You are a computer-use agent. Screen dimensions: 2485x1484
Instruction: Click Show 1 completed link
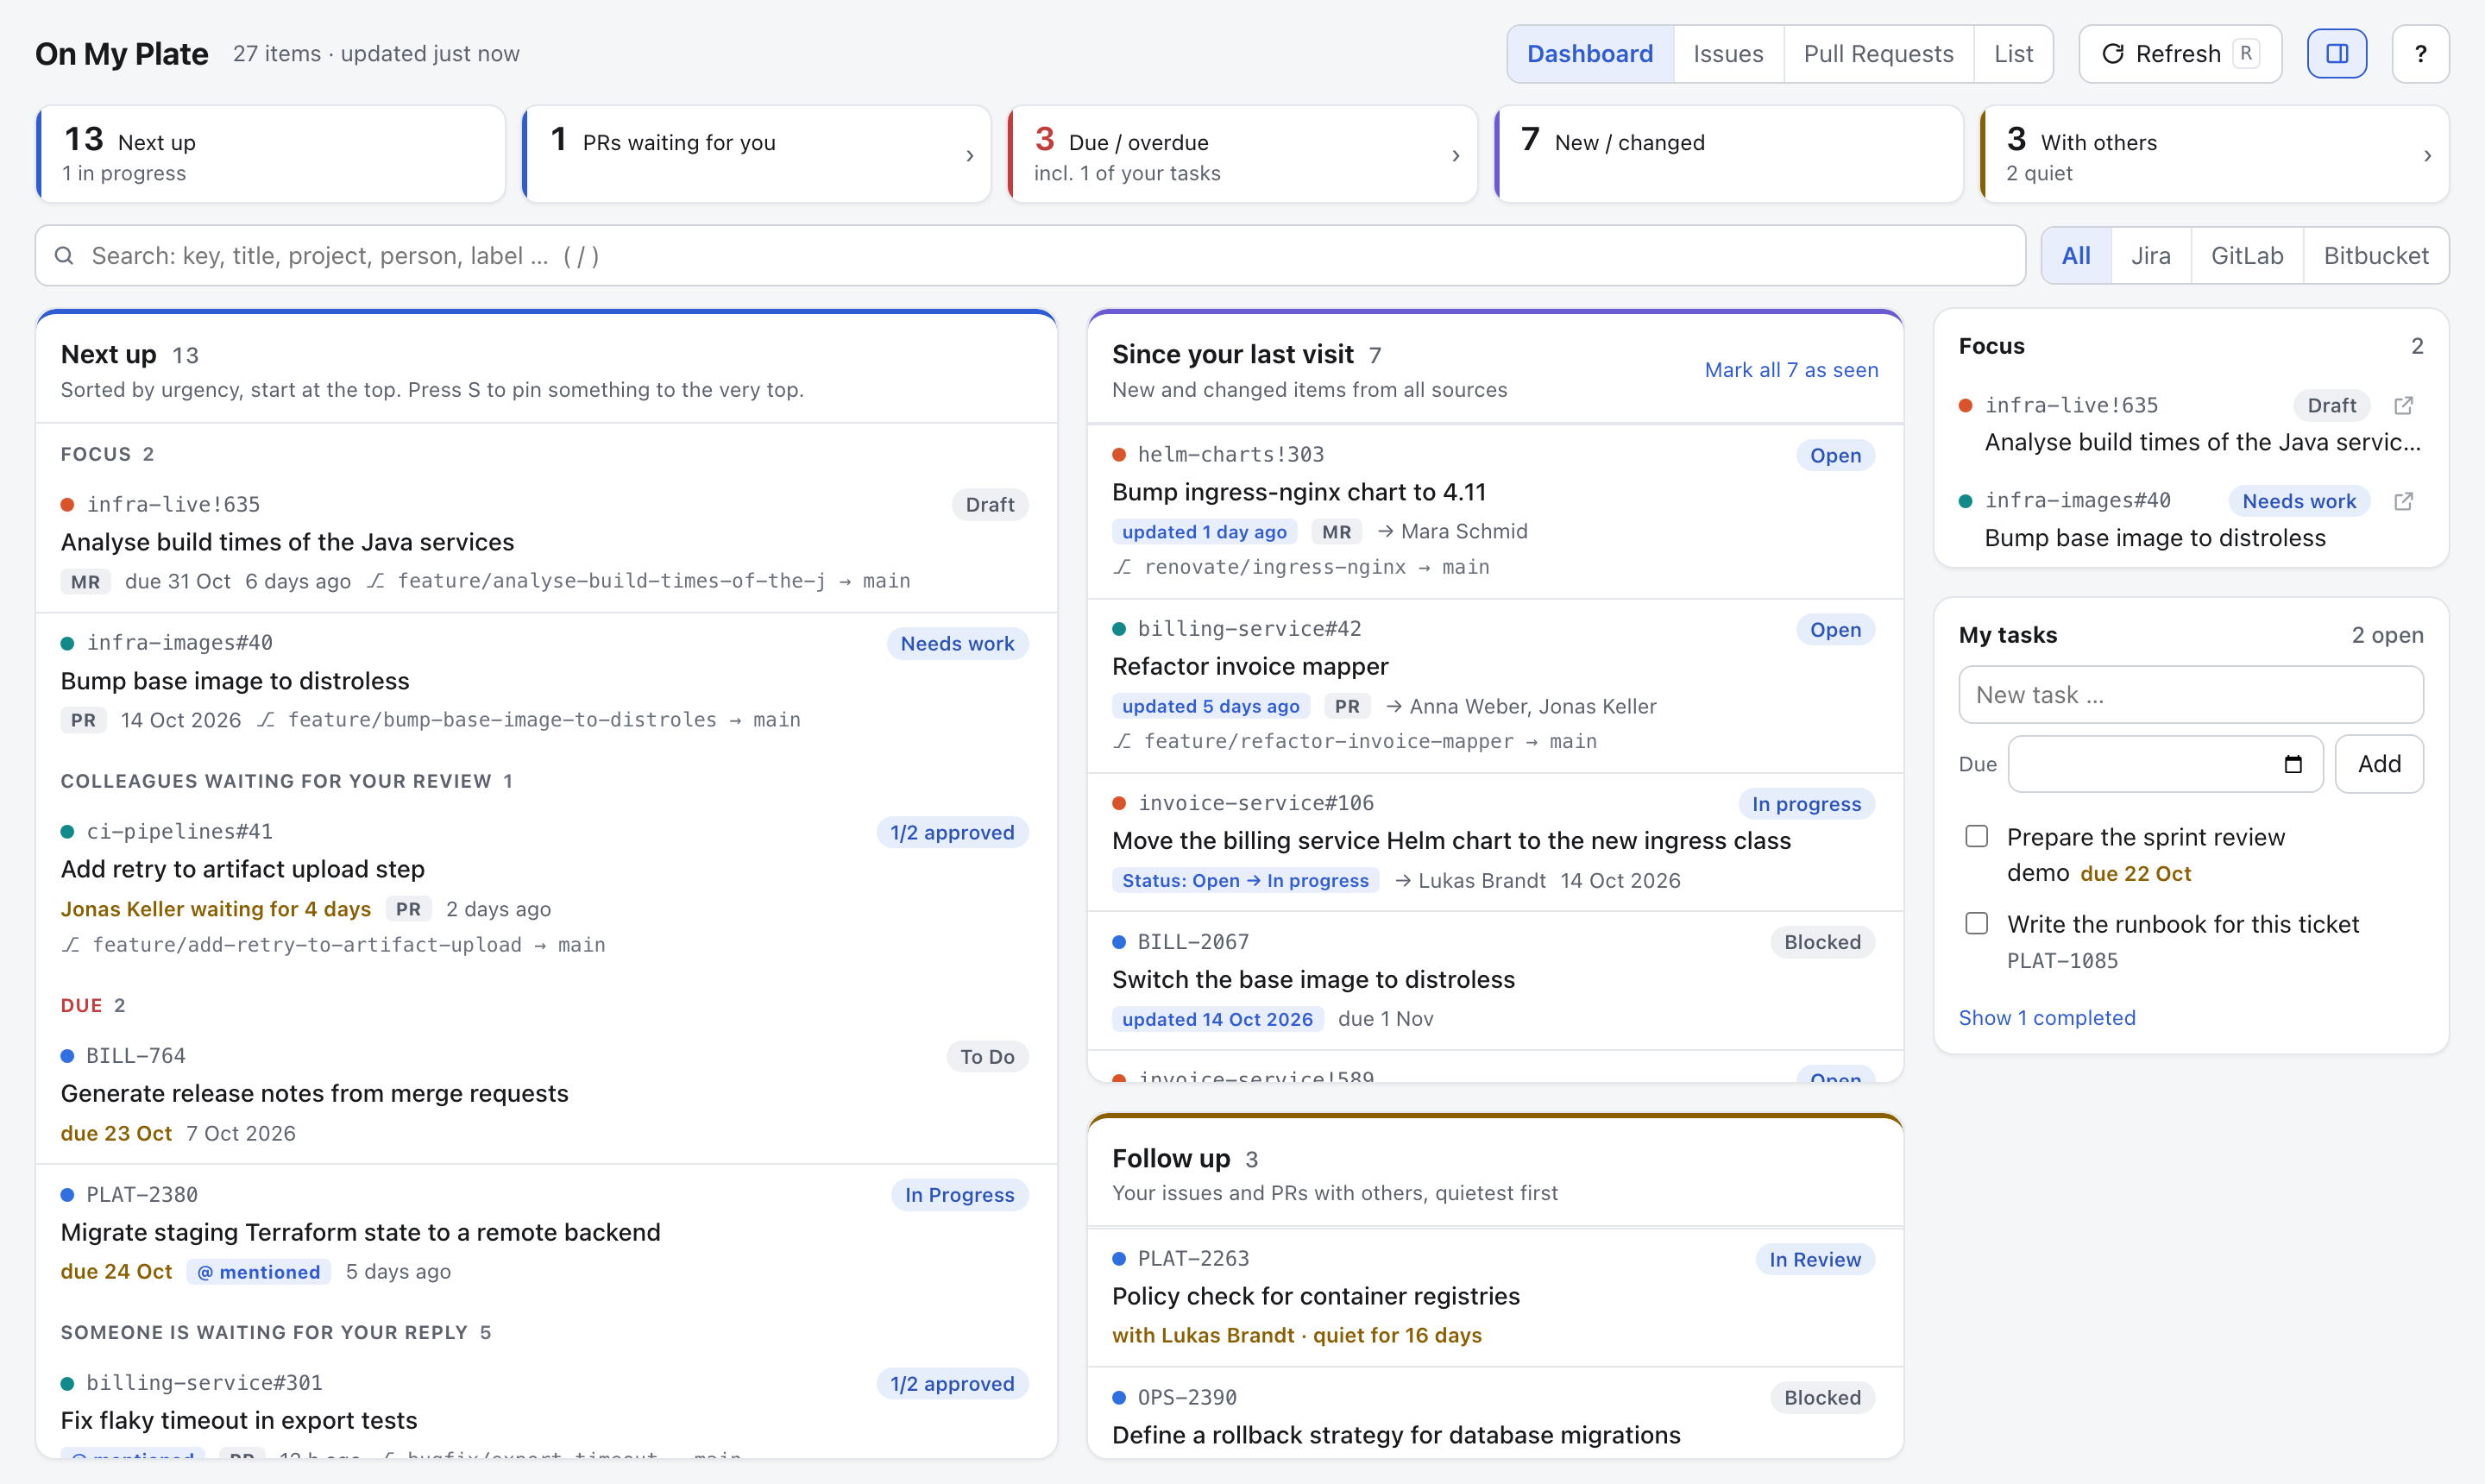click(x=2046, y=1017)
